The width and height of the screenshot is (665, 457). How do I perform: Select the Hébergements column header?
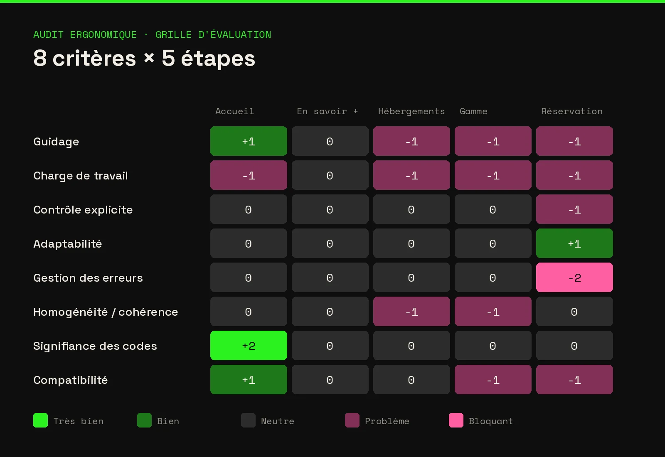411,111
